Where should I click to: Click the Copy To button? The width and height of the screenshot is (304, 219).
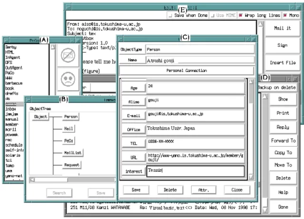pos(283,153)
